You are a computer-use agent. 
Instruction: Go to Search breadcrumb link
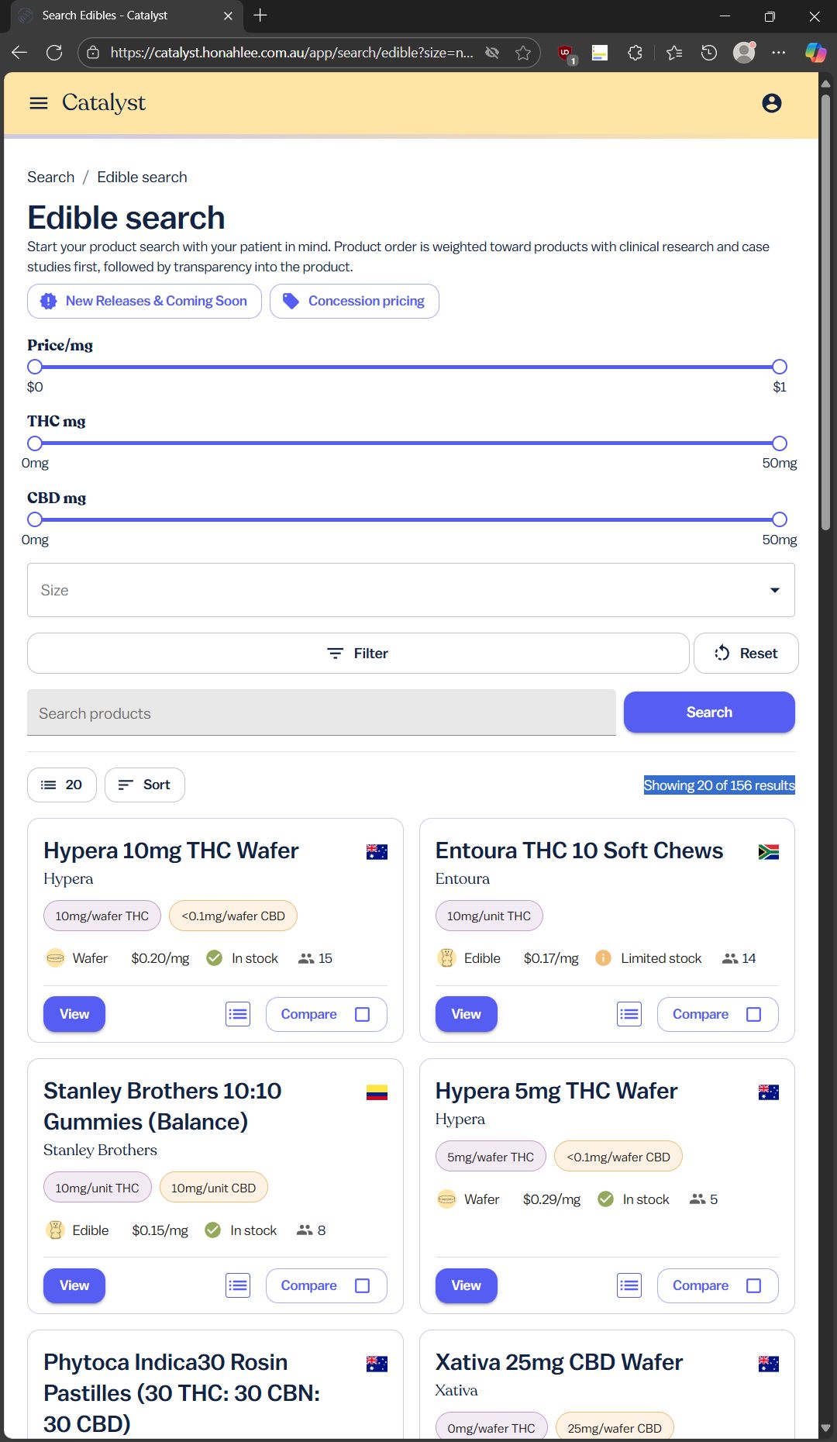51,177
